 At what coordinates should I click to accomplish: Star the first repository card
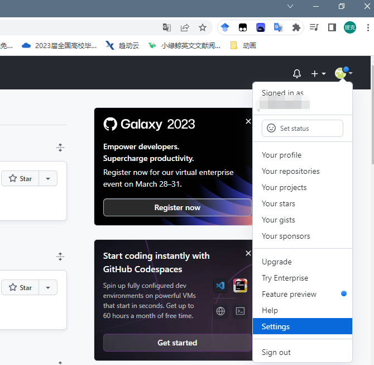coord(20,178)
